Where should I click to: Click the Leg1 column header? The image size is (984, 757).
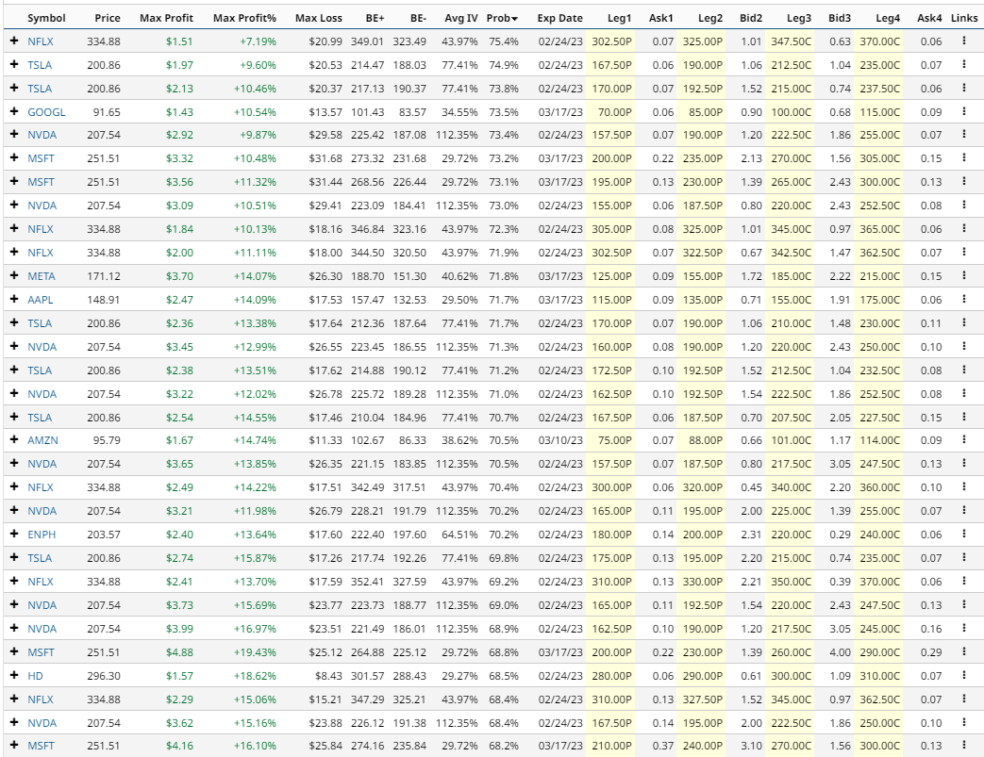pos(620,18)
